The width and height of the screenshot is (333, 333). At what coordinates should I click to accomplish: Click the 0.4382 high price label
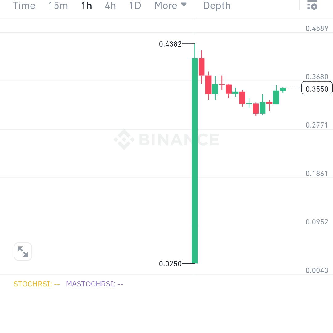170,44
